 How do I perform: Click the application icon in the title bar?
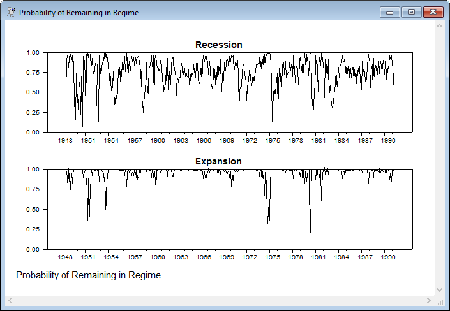10,12
